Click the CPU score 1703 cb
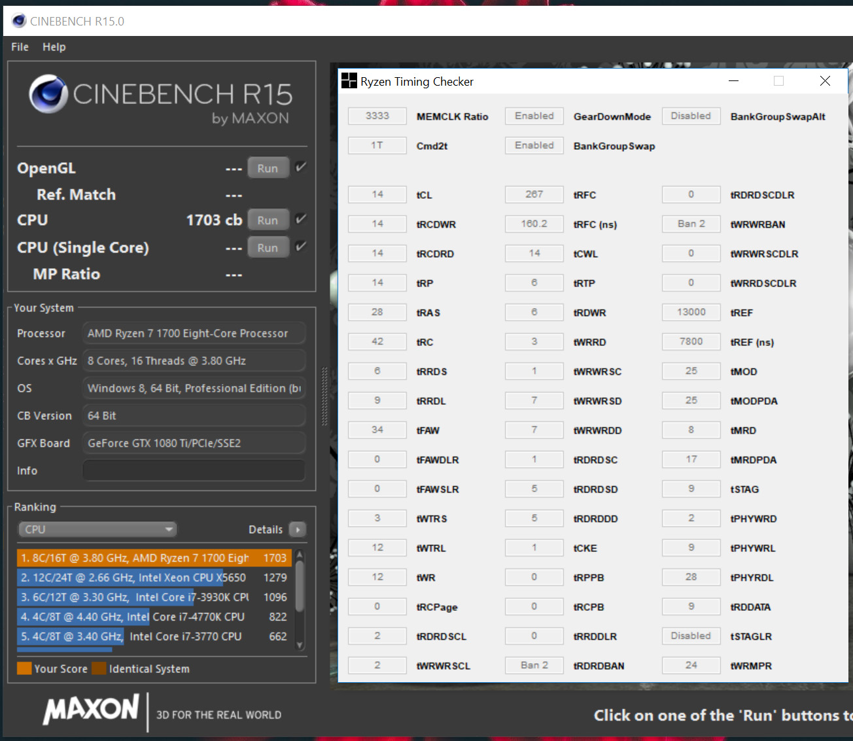Viewport: 853px width, 741px height. (214, 220)
